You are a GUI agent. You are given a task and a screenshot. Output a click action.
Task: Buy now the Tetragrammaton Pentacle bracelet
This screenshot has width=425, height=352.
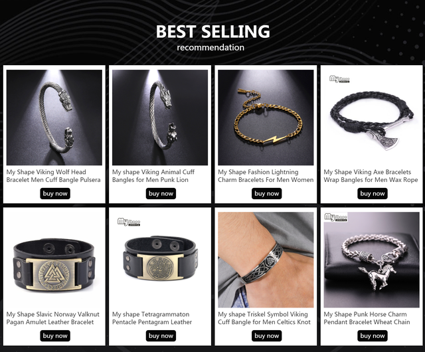point(161,336)
